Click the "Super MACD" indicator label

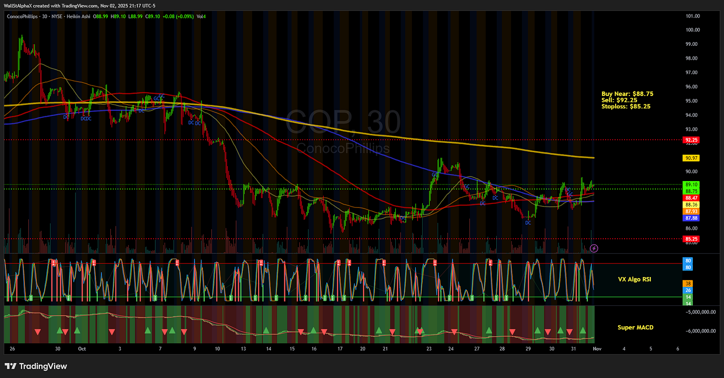(635, 327)
